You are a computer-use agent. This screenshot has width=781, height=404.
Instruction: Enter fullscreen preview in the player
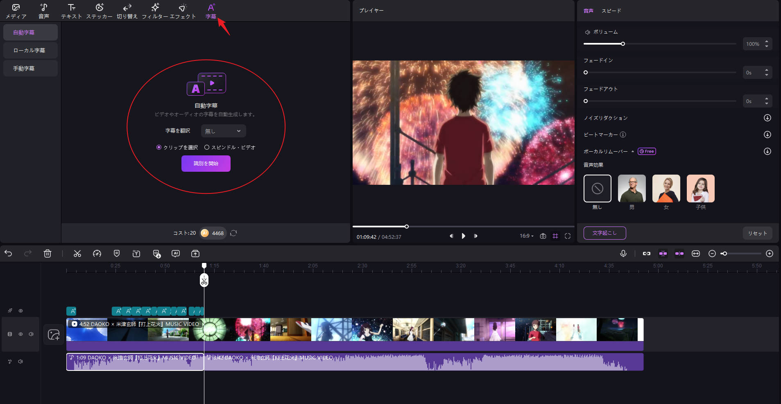click(x=568, y=236)
